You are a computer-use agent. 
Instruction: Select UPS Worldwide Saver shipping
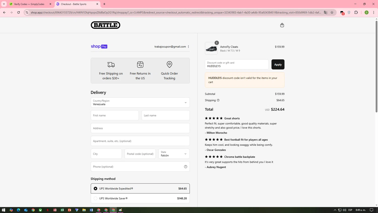140,198
